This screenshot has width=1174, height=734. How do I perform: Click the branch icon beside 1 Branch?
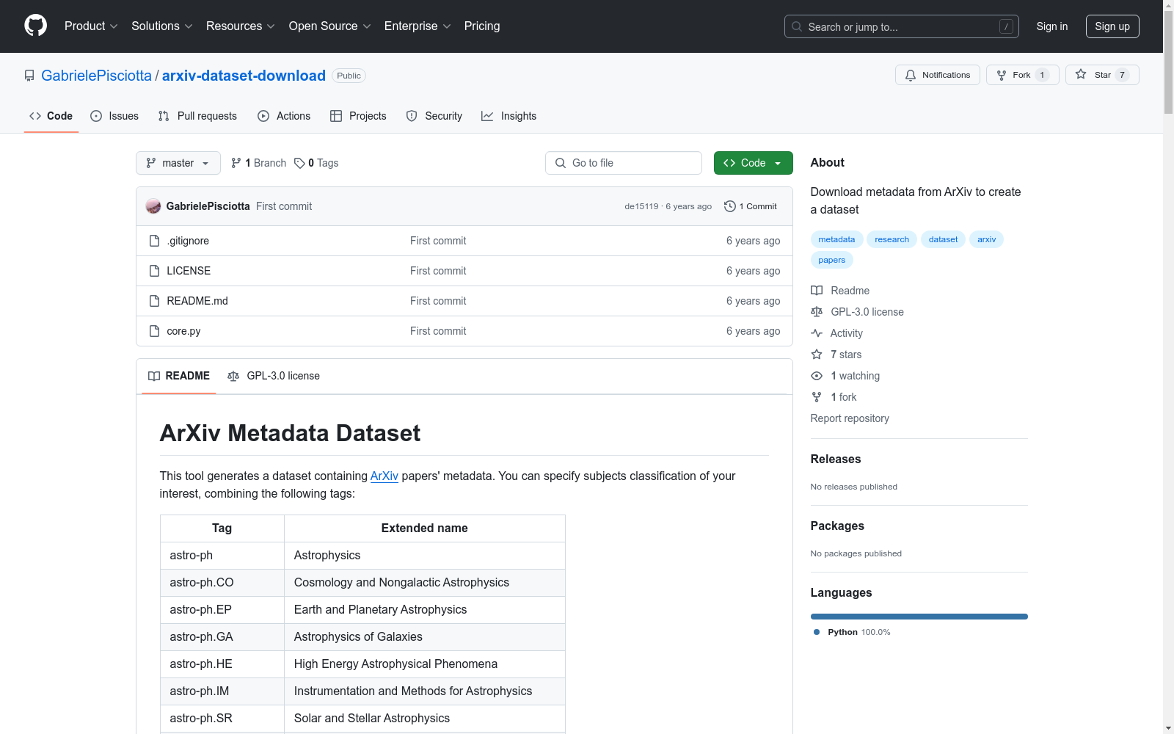coord(236,163)
